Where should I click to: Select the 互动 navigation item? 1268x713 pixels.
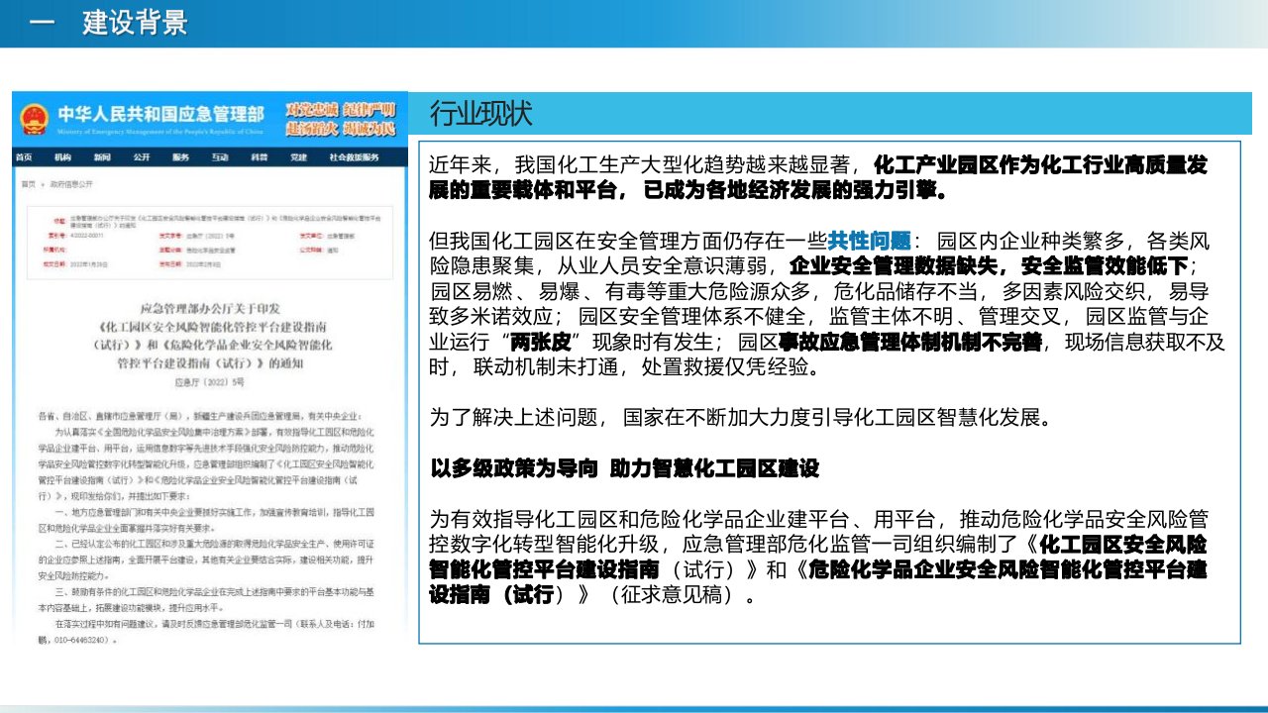(219, 157)
